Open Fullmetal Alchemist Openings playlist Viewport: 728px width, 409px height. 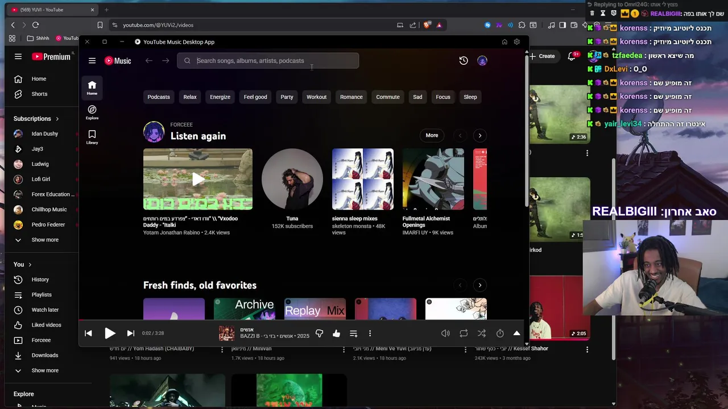433,180
